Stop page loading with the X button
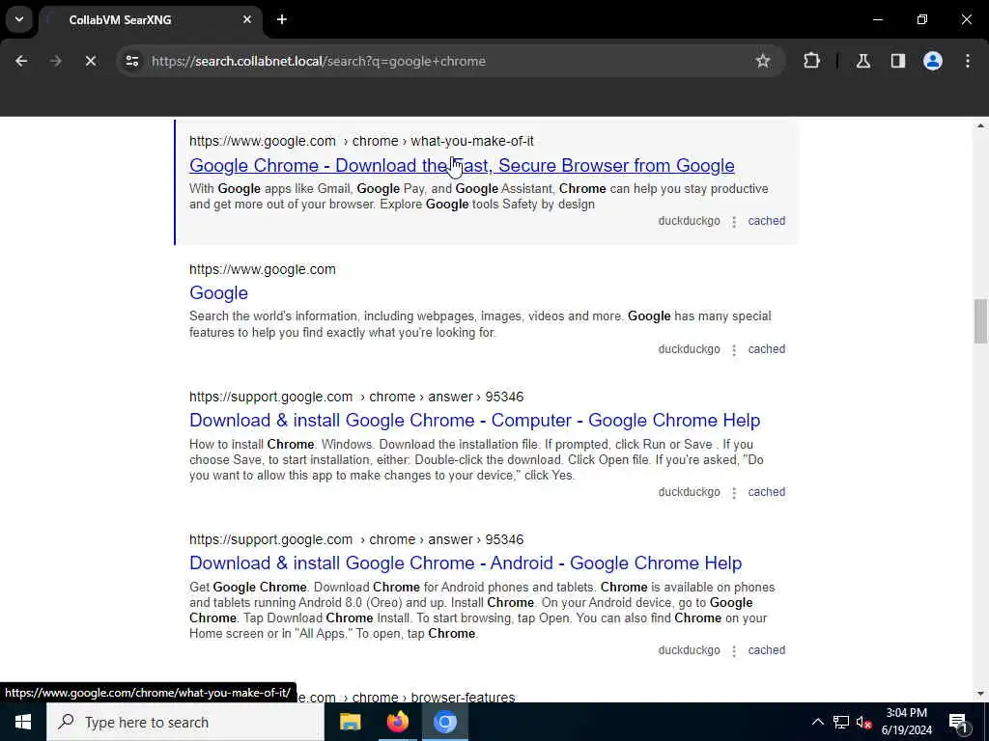This screenshot has width=989, height=741. click(x=91, y=61)
